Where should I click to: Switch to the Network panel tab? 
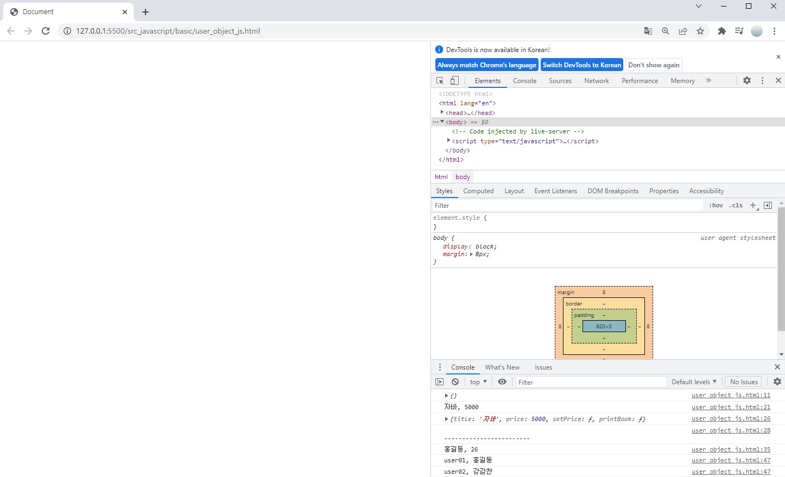point(597,81)
